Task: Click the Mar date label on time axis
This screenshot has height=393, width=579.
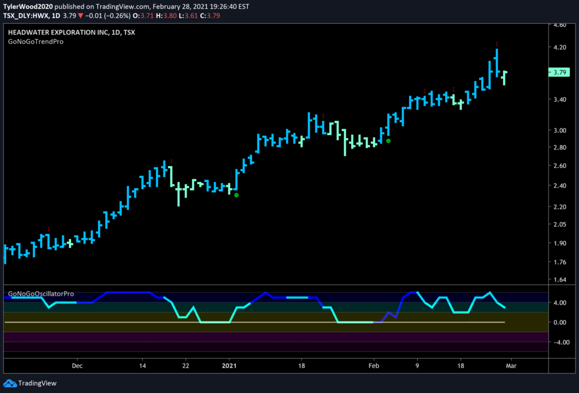Action: (511, 366)
